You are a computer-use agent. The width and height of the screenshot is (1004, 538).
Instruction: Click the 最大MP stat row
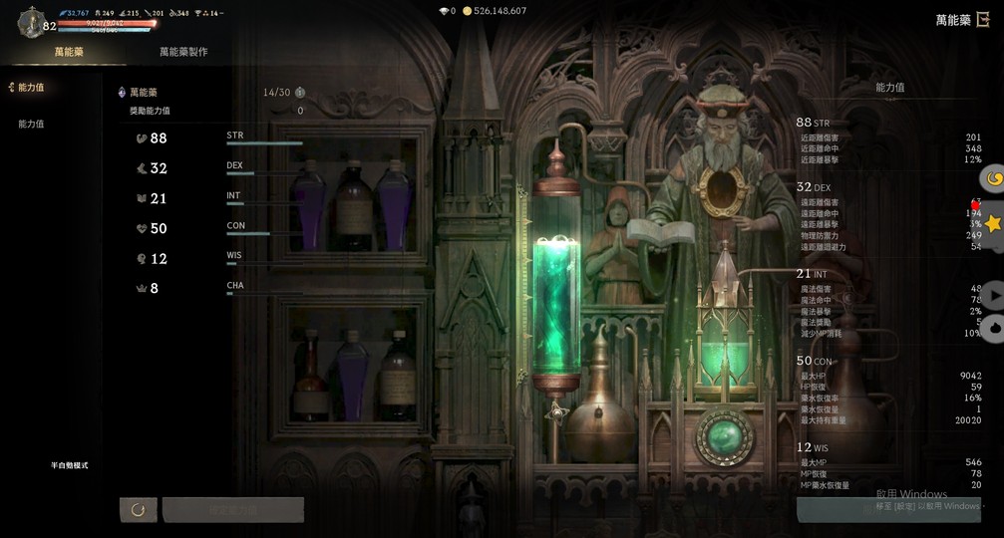pyautogui.click(x=890, y=462)
